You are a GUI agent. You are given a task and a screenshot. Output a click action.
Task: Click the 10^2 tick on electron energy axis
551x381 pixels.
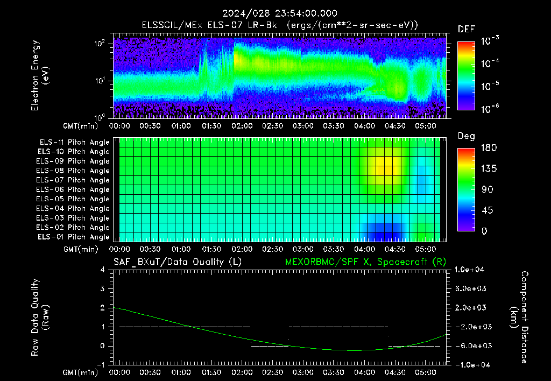(x=100, y=44)
